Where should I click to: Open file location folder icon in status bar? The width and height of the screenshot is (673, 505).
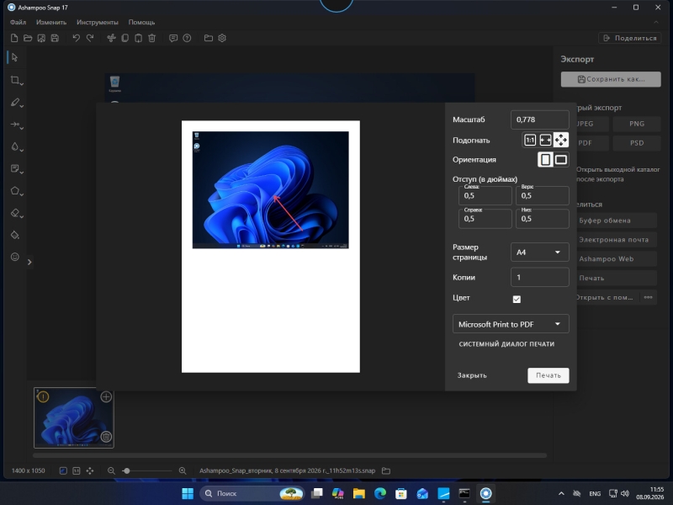pos(386,471)
